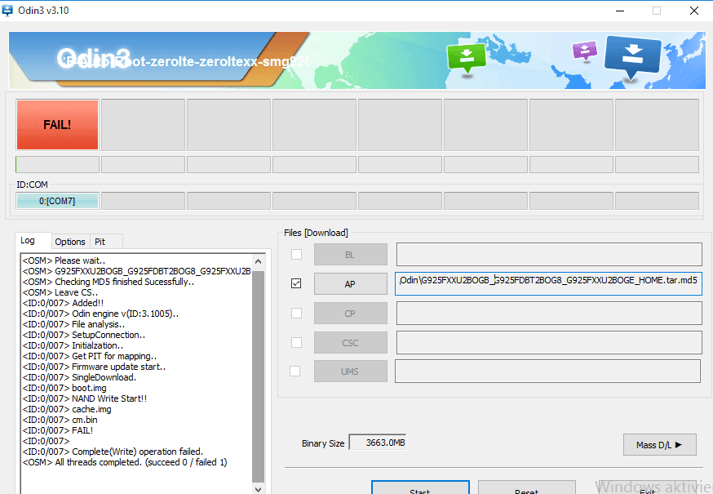Click the log scrollbar up arrow

tap(258, 262)
